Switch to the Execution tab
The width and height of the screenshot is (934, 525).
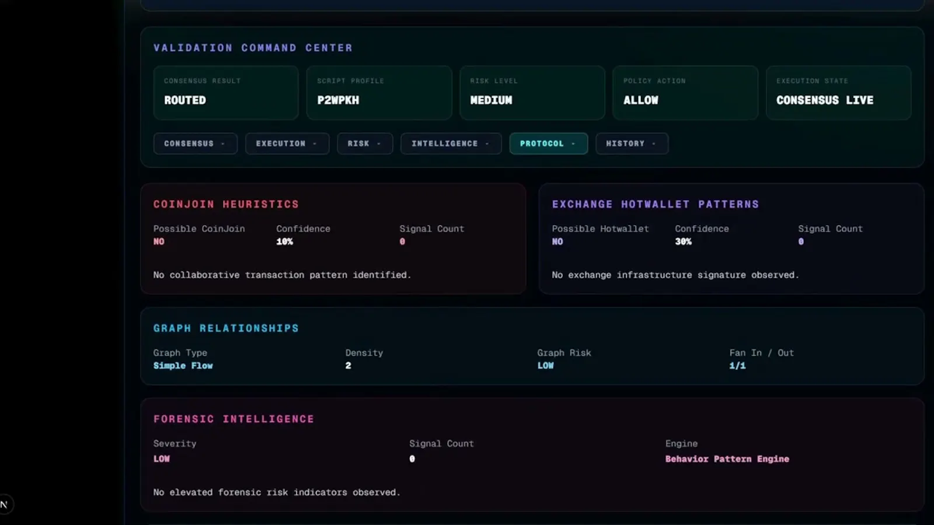[287, 143]
